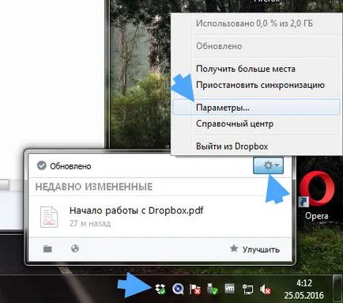Open the gear settings dropdown in Dropbox popup
This screenshot has height=303, width=343.
click(268, 165)
